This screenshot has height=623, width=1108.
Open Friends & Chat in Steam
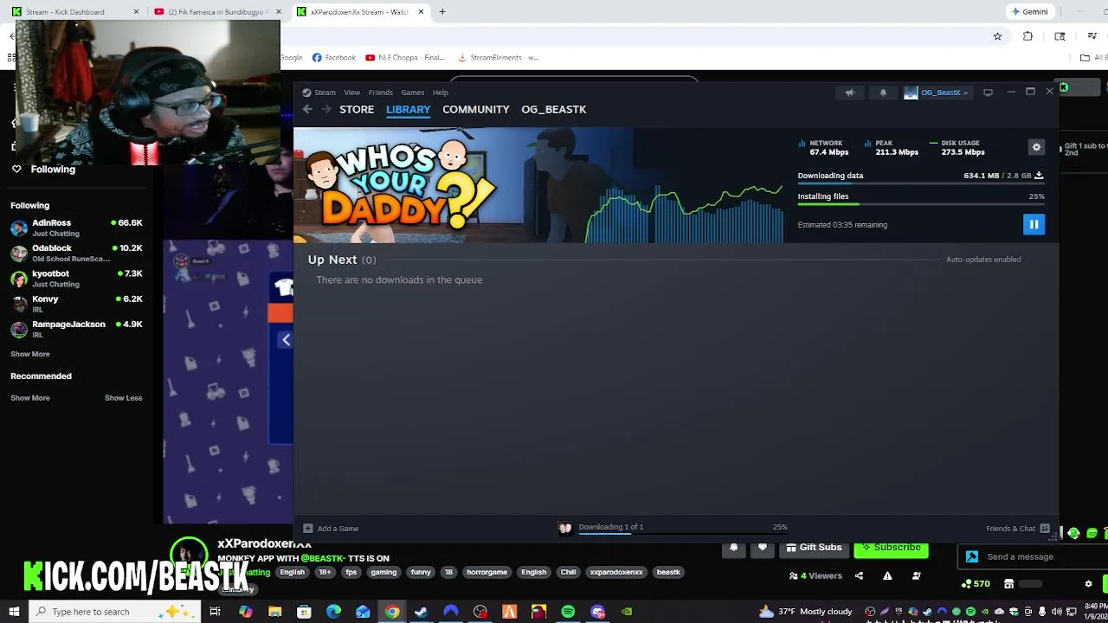1017,528
